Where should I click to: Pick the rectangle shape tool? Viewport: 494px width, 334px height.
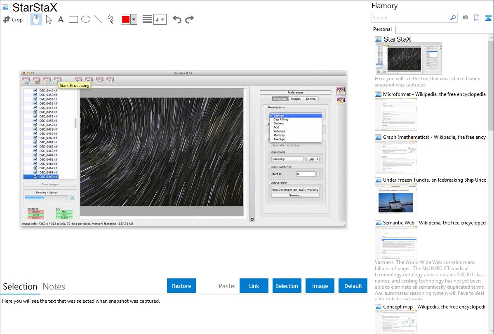click(x=73, y=19)
